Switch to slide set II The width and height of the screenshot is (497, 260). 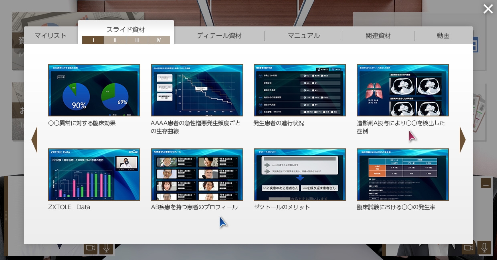click(115, 40)
